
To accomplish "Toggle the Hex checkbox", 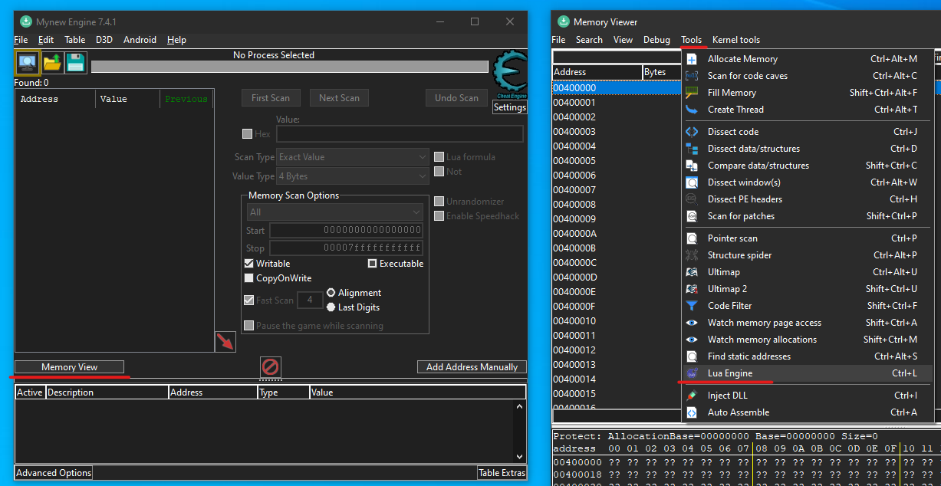I will (247, 133).
